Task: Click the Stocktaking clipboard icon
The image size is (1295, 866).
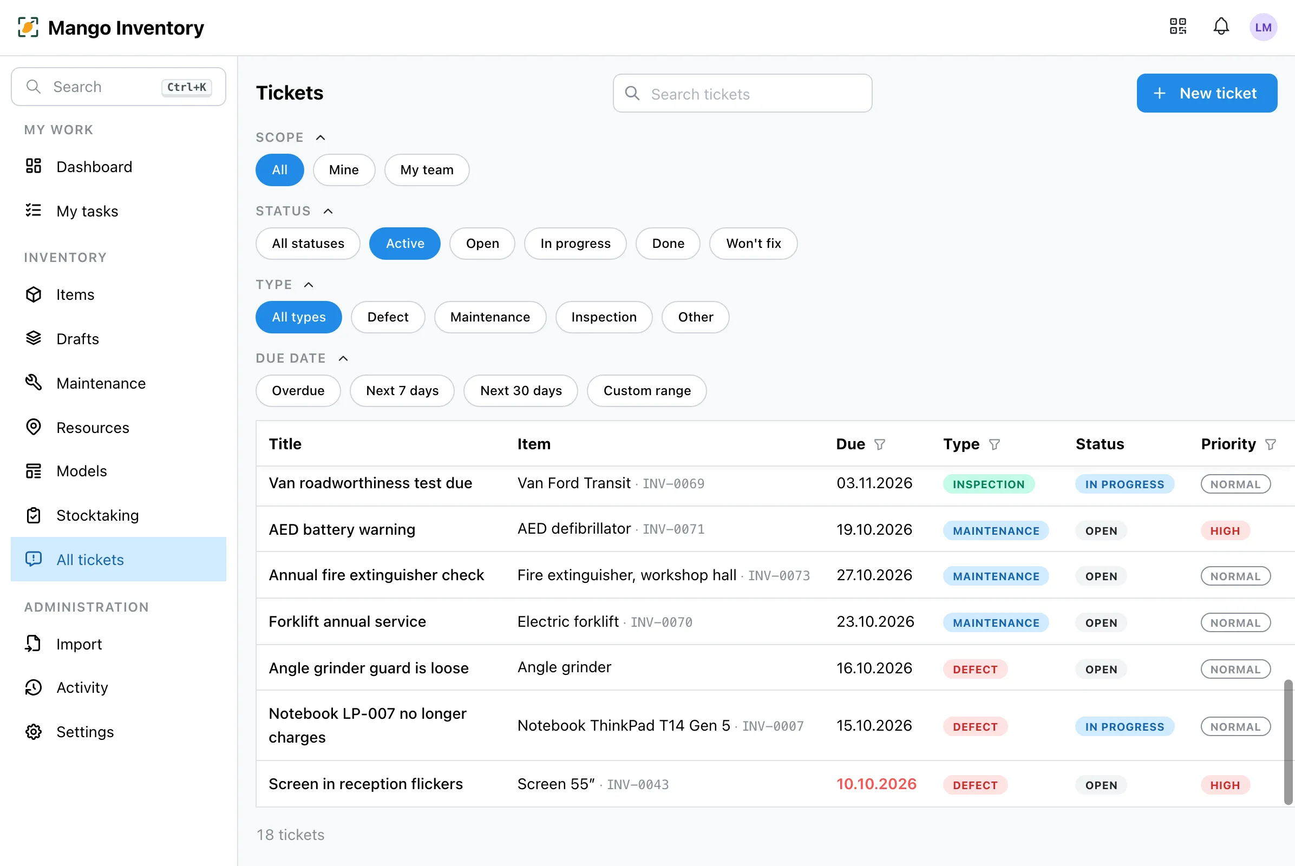Action: click(34, 515)
